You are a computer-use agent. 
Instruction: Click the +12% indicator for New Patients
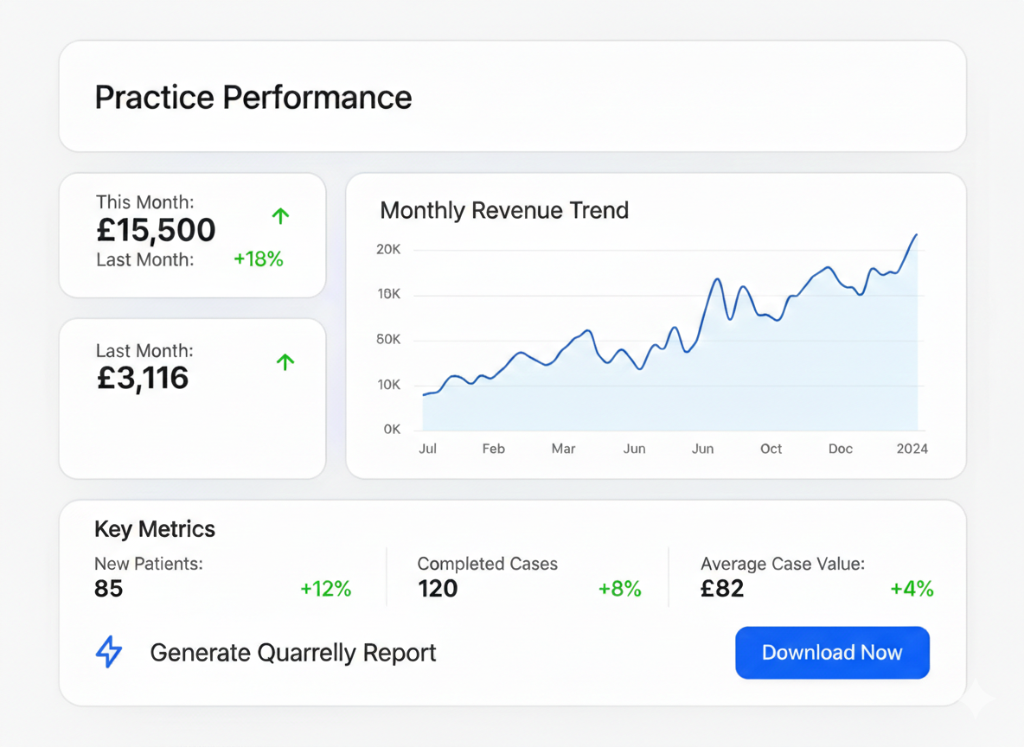coord(326,589)
